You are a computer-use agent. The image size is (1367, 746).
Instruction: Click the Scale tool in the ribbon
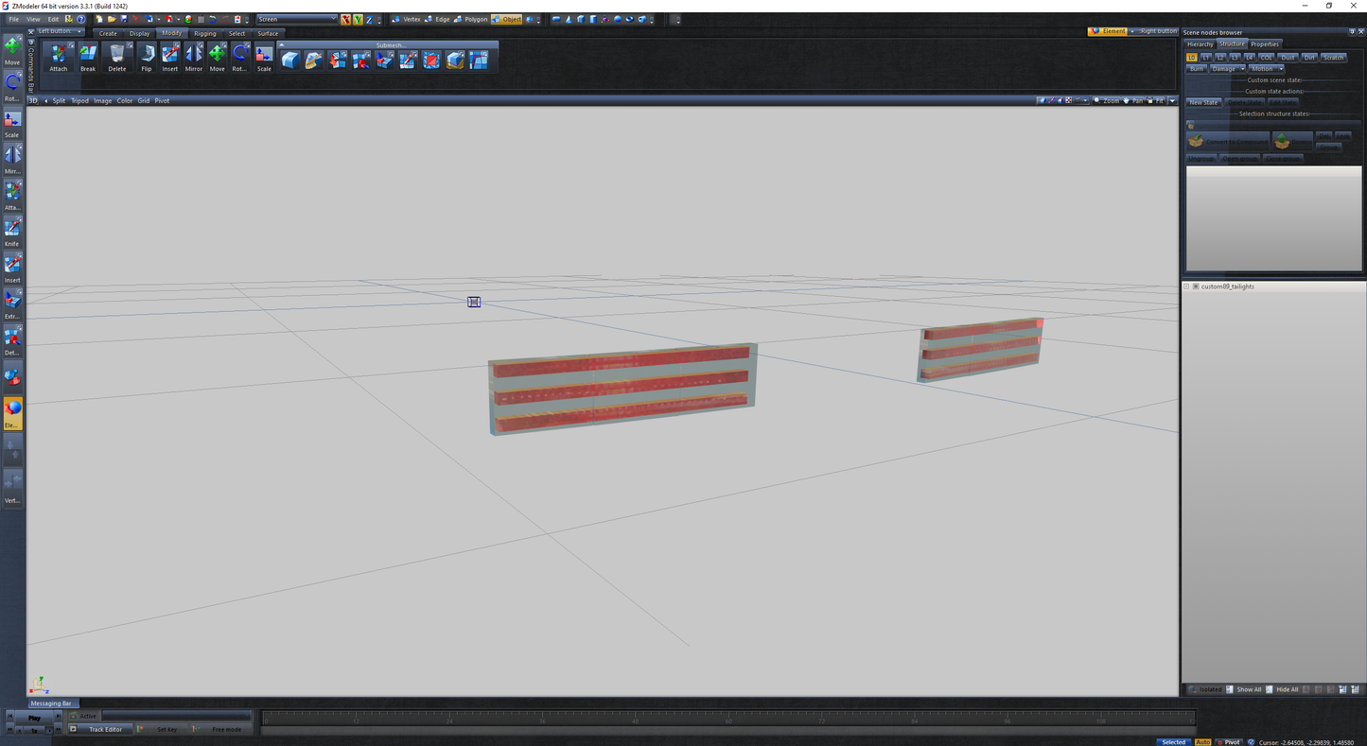coord(264,57)
